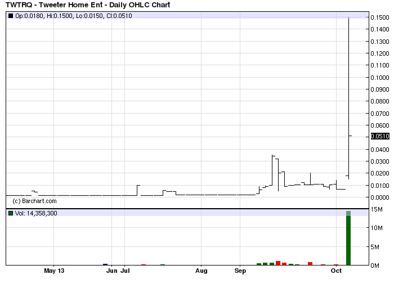Screen dimensions: 394x288
Task: Click the 0.0200 price axis label
Action: coord(380,173)
